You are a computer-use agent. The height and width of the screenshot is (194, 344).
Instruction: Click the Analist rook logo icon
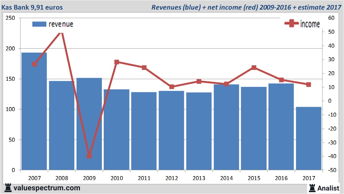pos(312,188)
